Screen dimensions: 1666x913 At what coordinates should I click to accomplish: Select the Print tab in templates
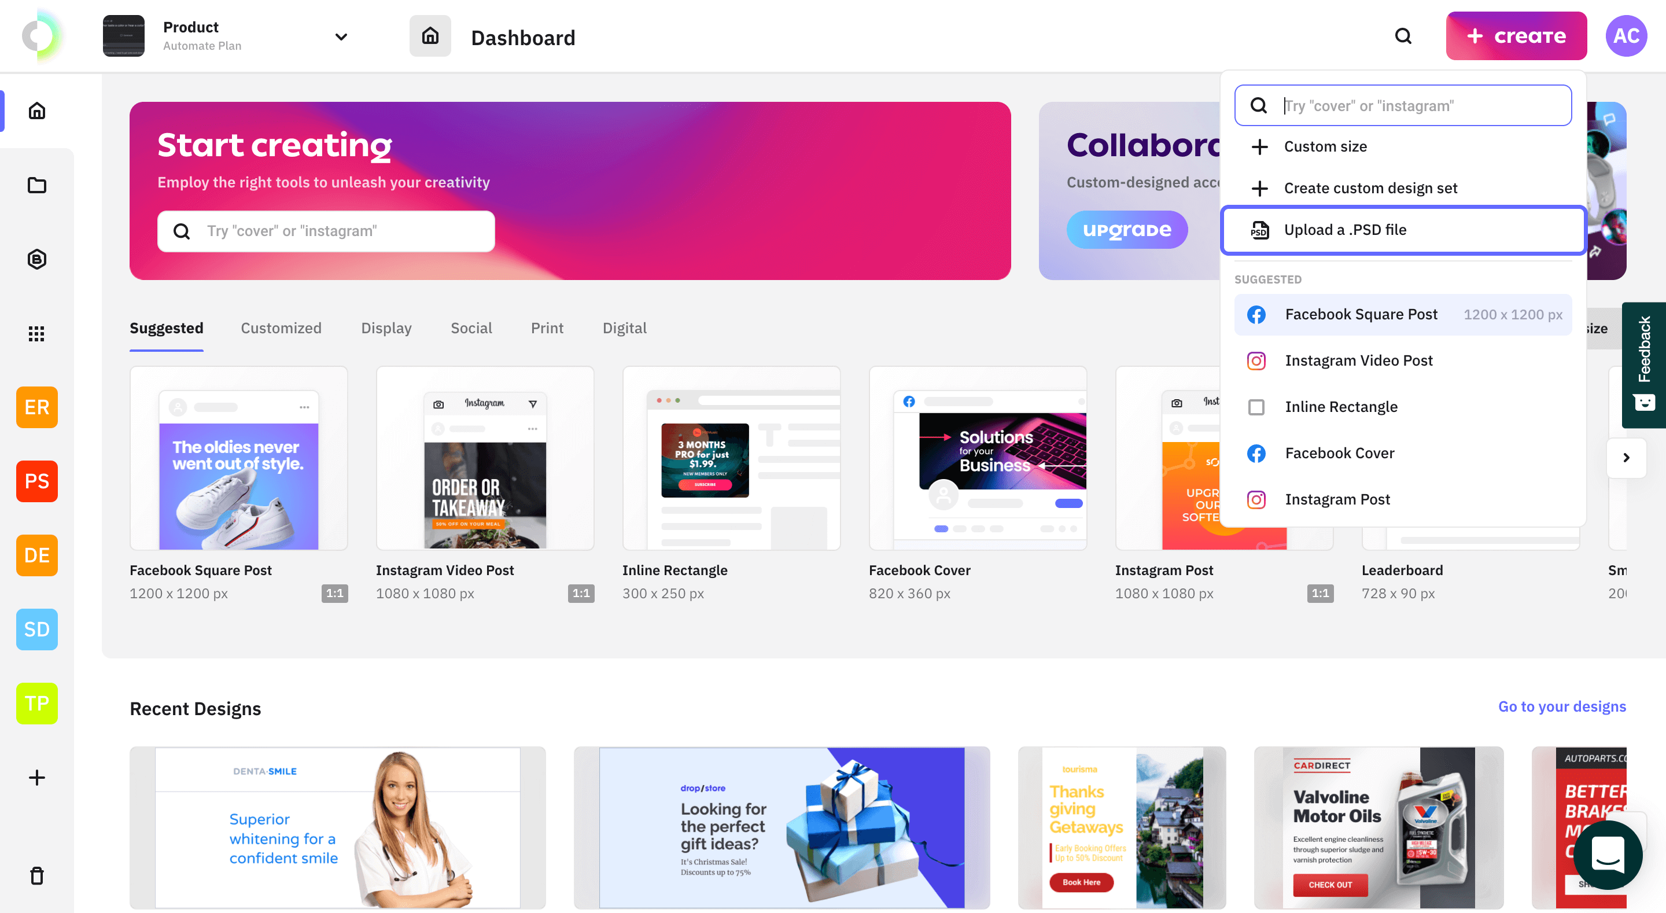[547, 327]
